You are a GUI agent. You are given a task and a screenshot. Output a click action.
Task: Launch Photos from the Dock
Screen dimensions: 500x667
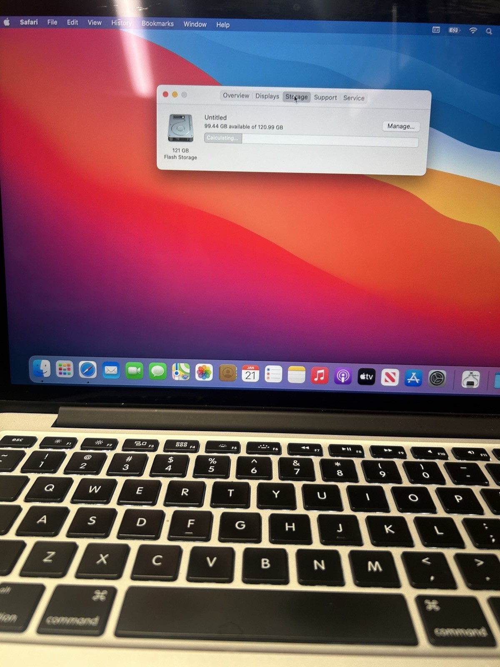point(204,372)
